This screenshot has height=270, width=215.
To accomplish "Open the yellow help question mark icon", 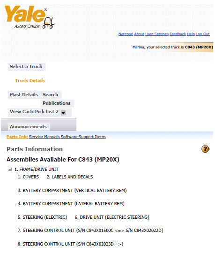I will point(205,149).
